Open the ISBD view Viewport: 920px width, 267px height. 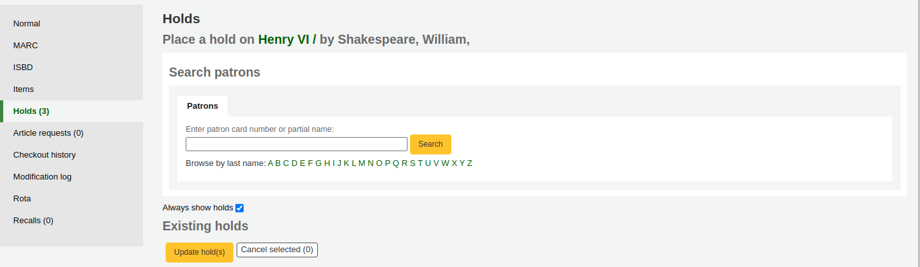click(23, 68)
